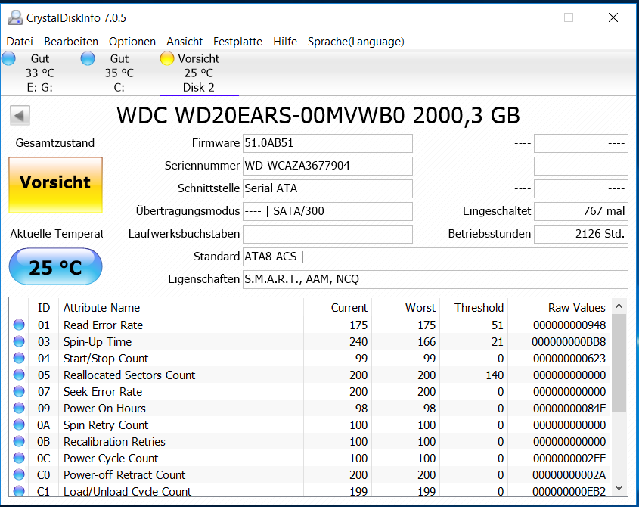Close the CrystalDiskInfo window
Screen dimensions: 639x507
tap(613, 17)
